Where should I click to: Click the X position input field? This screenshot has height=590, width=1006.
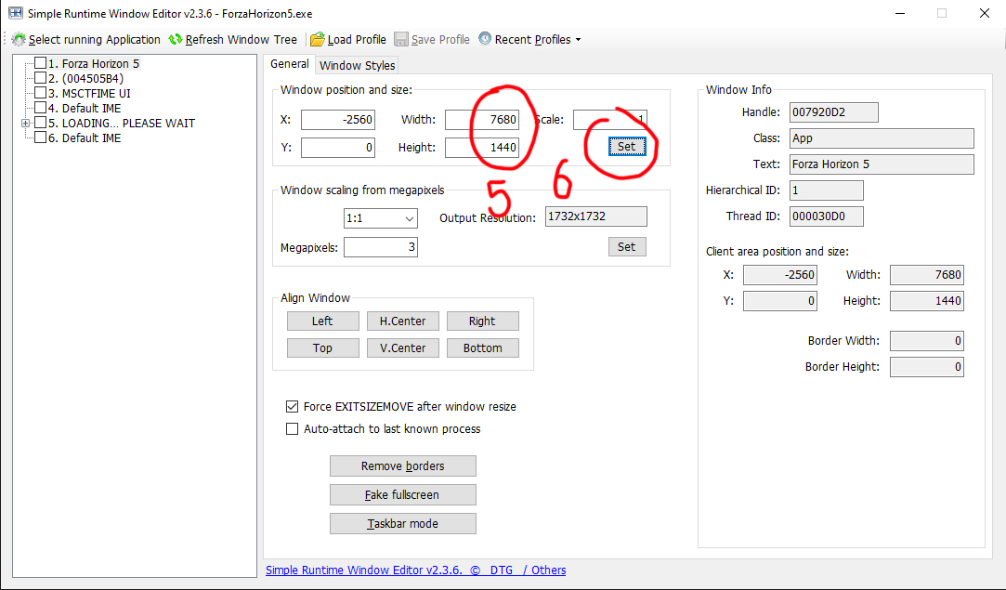pyautogui.click(x=338, y=120)
